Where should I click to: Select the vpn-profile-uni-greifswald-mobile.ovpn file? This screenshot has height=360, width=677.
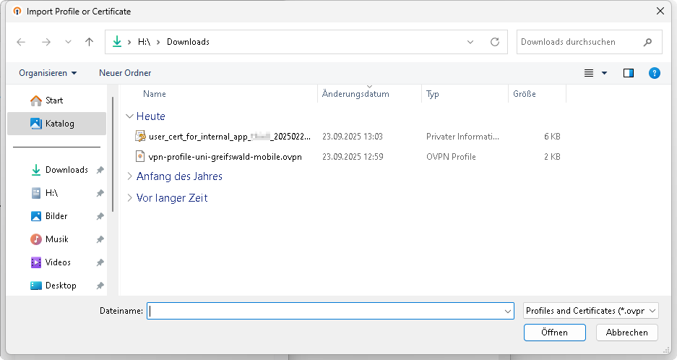pos(225,156)
